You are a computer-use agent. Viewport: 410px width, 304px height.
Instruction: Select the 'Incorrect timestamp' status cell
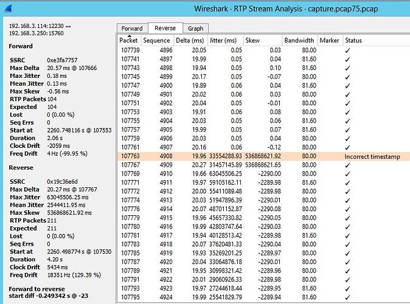click(372, 157)
